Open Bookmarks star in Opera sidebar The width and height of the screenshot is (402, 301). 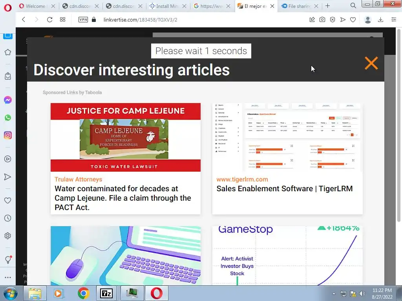(x=8, y=52)
